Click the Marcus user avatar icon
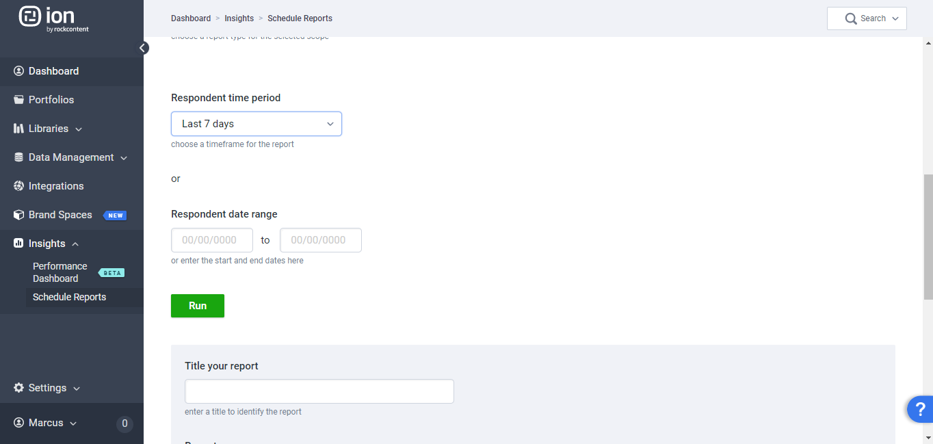 click(x=18, y=423)
